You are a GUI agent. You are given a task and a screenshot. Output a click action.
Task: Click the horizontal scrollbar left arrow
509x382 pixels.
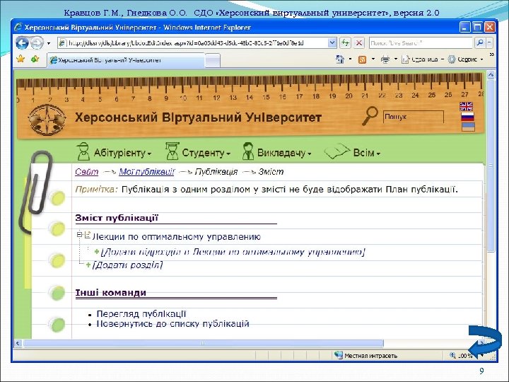tap(18, 343)
